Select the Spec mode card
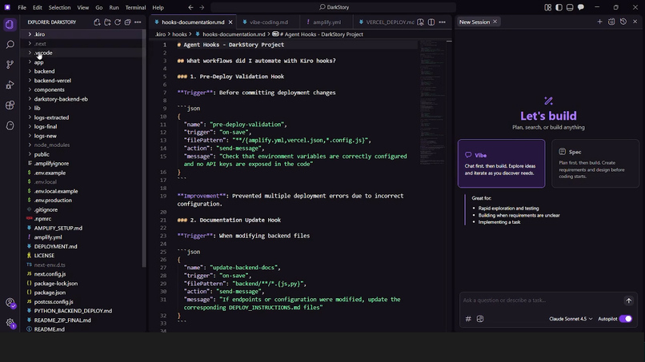This screenshot has width=645, height=362. (595, 164)
